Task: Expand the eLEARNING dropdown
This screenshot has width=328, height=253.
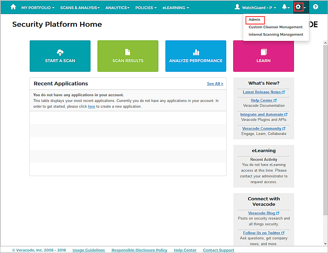Action: pyautogui.click(x=175, y=8)
